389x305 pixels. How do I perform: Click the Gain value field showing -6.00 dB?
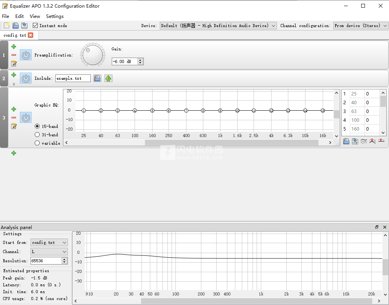(125, 61)
